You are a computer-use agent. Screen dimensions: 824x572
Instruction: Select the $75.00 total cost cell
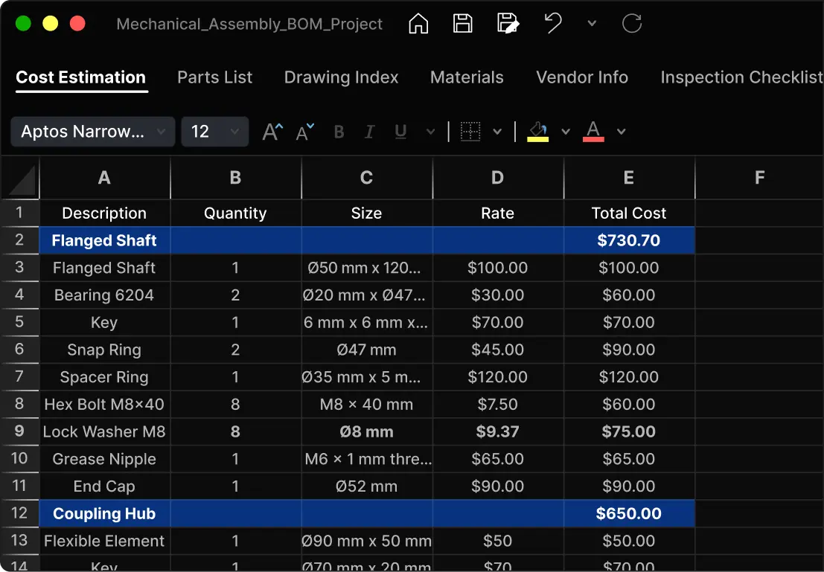[629, 431]
